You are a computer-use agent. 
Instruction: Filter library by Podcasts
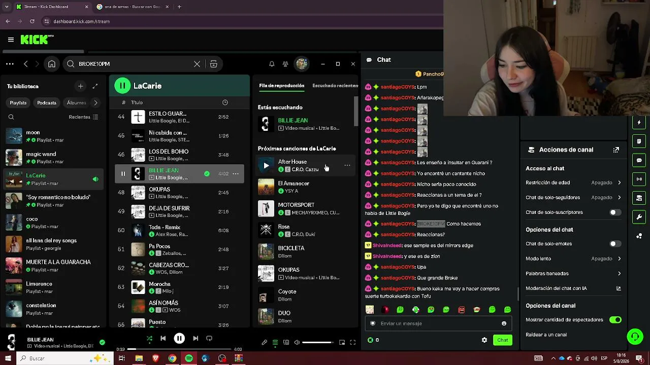tap(47, 103)
